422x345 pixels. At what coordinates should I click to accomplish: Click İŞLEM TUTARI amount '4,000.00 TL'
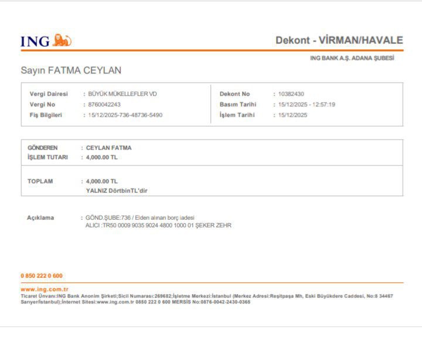[102, 158]
